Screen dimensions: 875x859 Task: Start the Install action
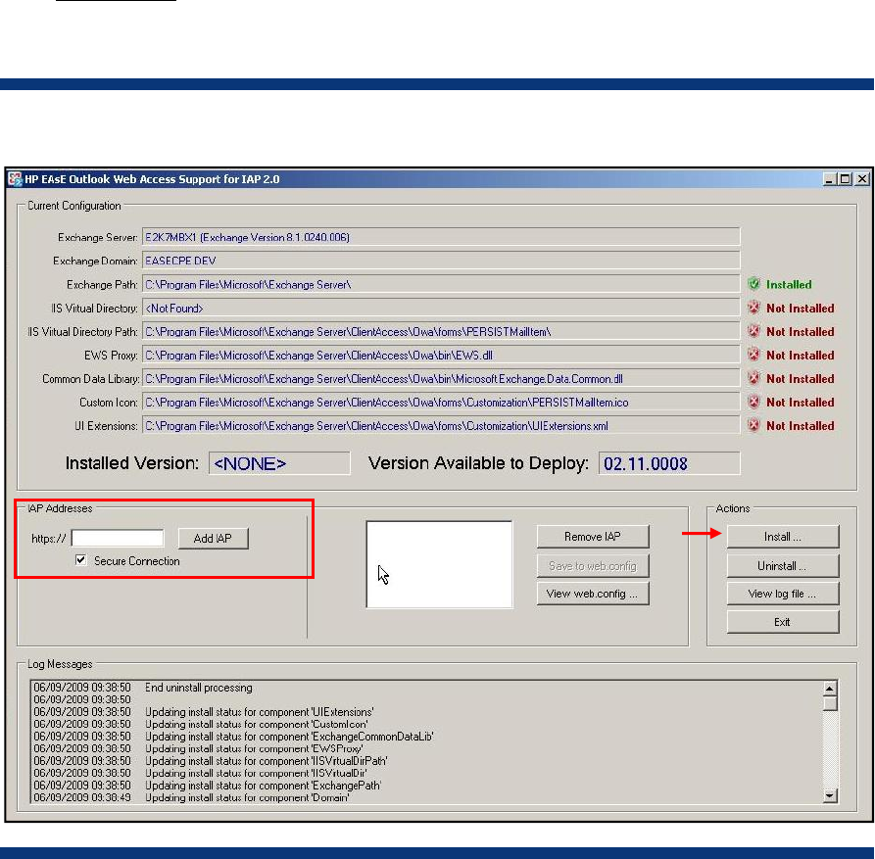tap(782, 537)
